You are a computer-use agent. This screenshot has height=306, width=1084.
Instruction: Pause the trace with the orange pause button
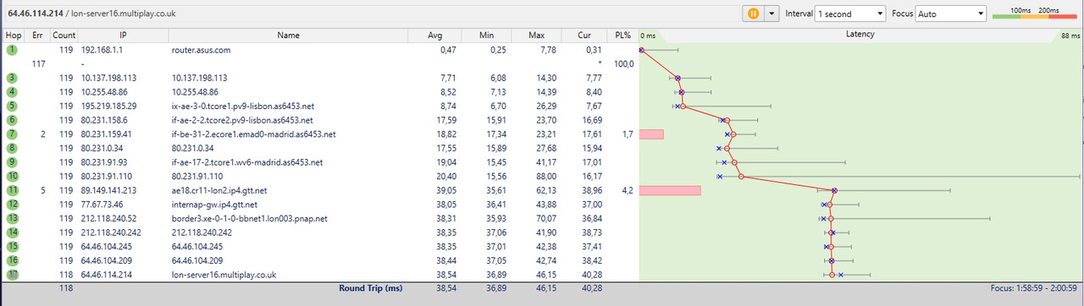[752, 14]
